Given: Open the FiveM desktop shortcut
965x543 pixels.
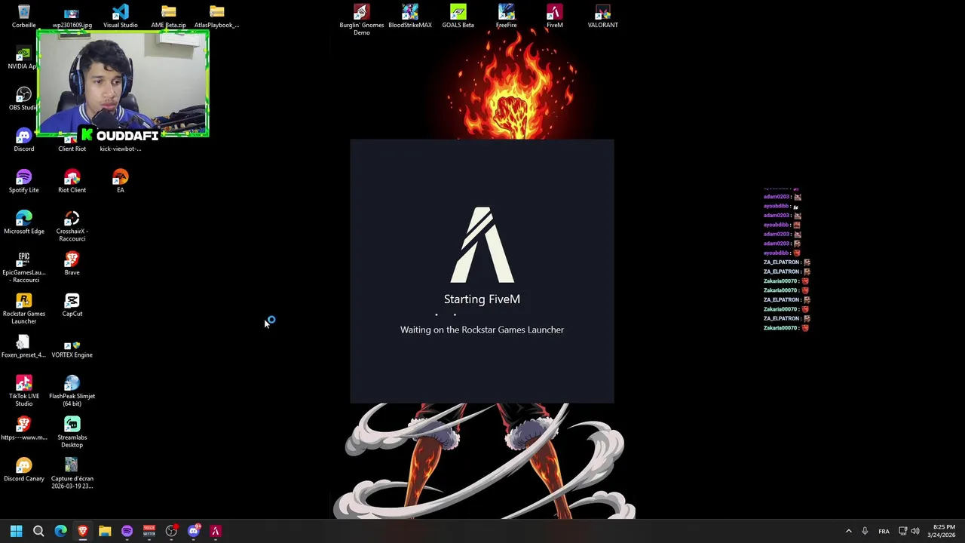Looking at the screenshot, I should point(554,16).
